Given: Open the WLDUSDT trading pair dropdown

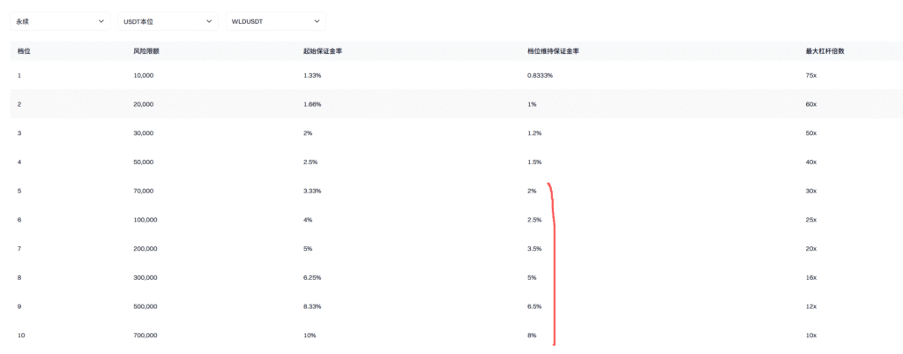Looking at the screenshot, I should point(275,21).
